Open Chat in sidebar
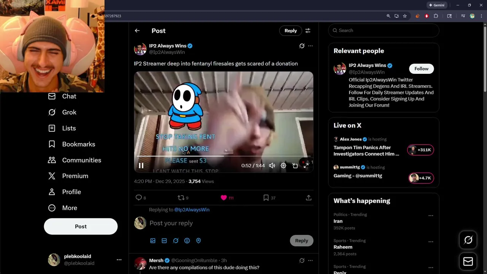The height and width of the screenshot is (274, 487). click(62, 96)
